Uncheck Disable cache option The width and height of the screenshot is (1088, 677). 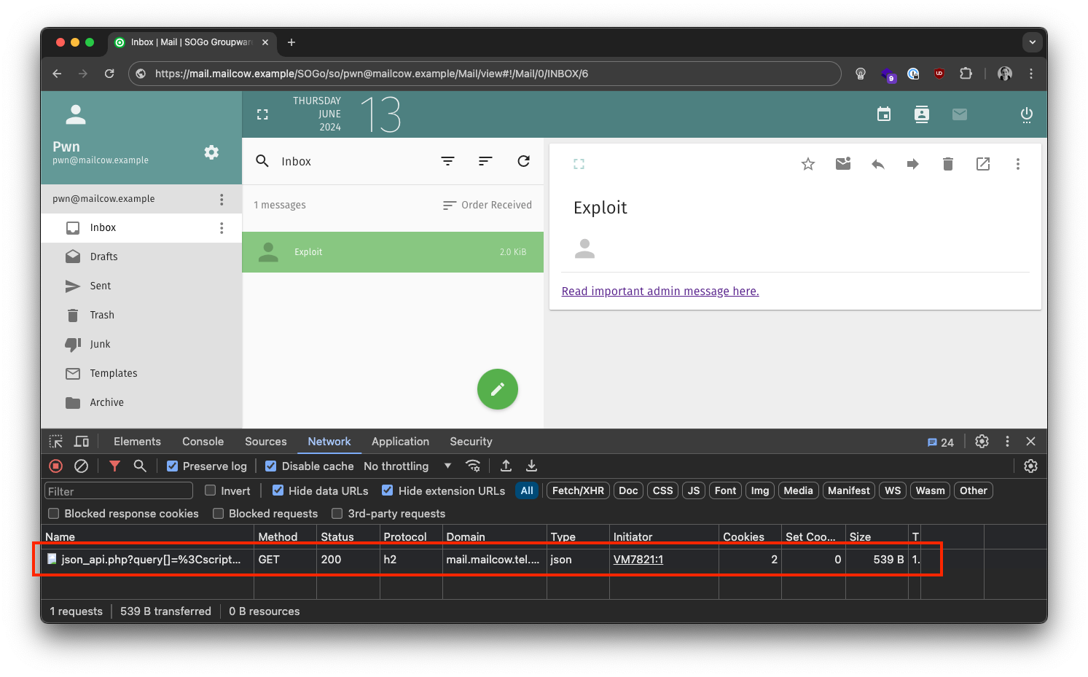click(271, 466)
